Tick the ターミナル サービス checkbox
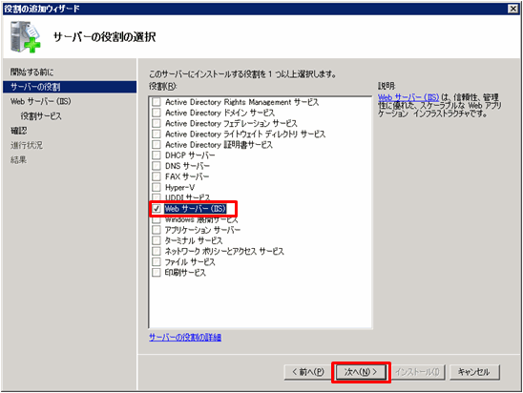 pyautogui.click(x=157, y=240)
